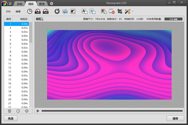Click the frame delay clock icon in toolbar
Viewport: 188px width, 125px height.
click(30, 11)
